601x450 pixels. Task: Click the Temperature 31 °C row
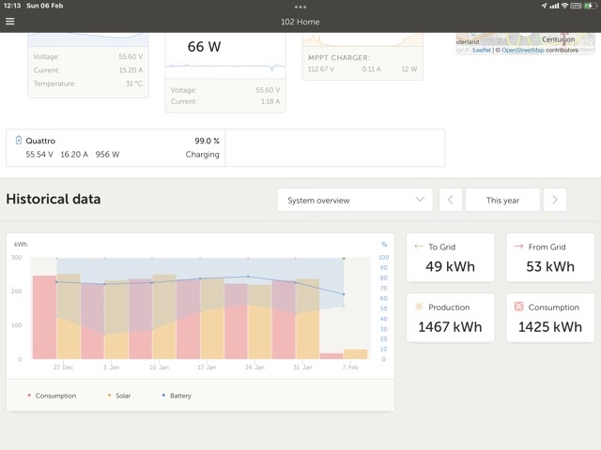pos(88,83)
